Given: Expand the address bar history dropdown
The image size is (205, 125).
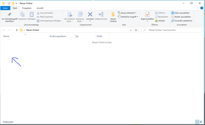Looking at the screenshot, I should point(131,30).
